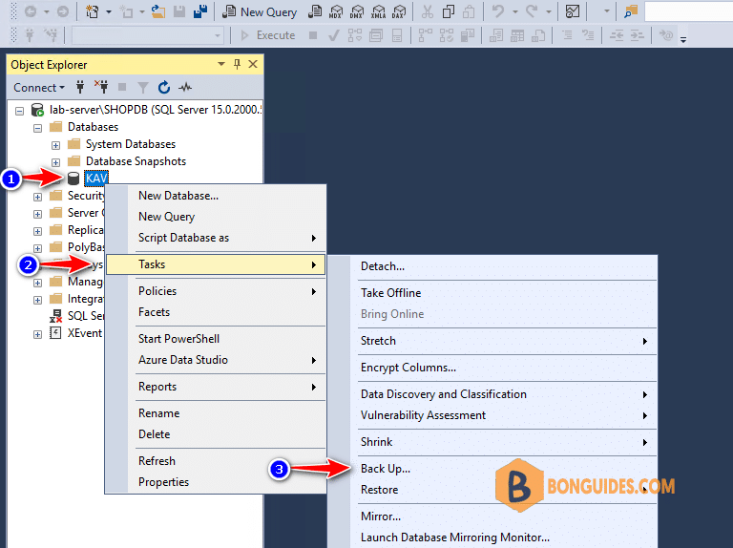Viewport: 733px width, 548px height.
Task: Choose Facets from context menu
Action: [216, 312]
